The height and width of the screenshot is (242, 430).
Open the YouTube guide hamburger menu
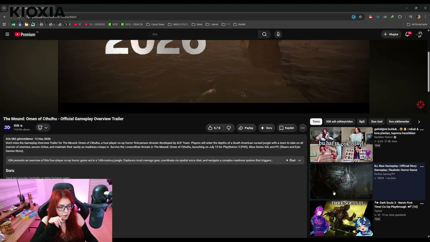7,34
